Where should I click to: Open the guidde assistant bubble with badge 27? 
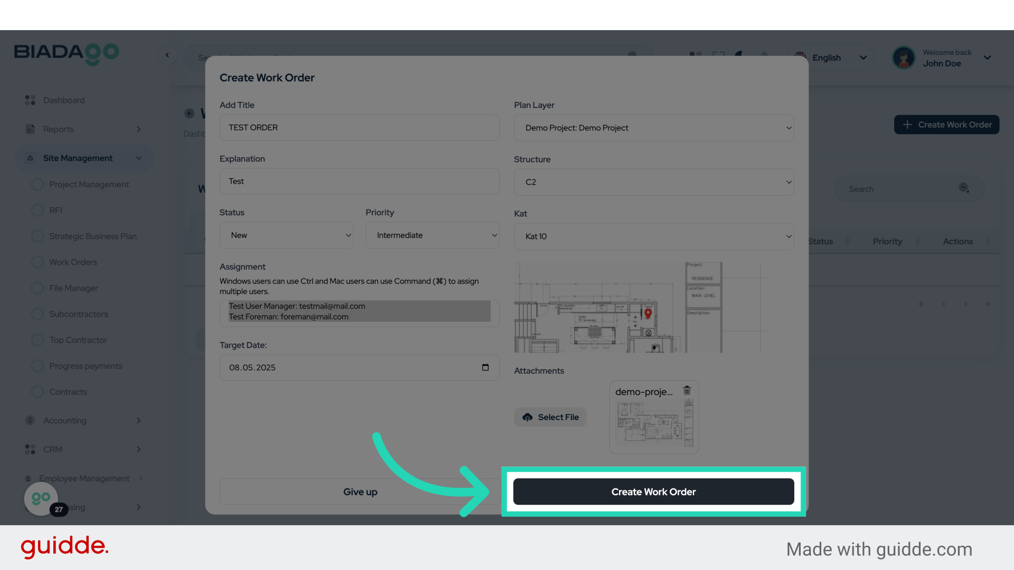click(x=41, y=498)
